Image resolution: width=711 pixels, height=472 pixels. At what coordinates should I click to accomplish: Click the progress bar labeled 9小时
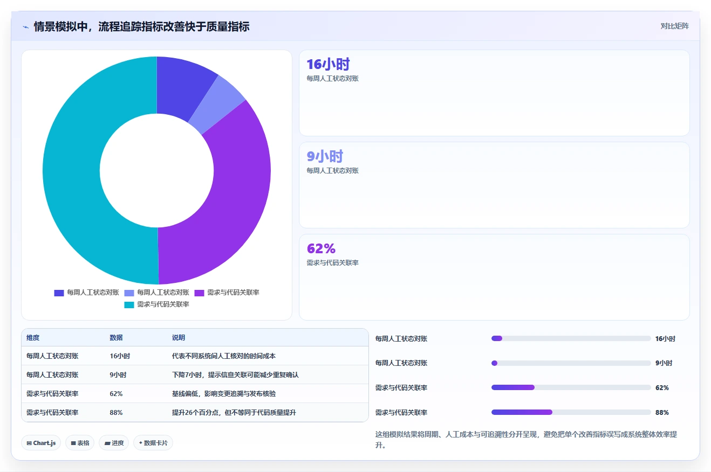tap(571, 363)
